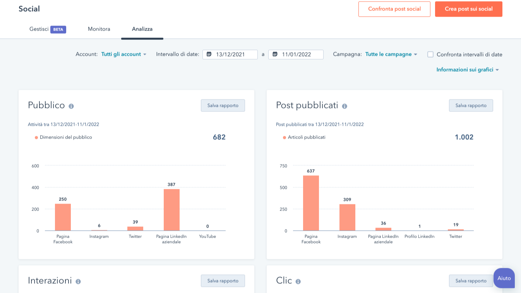Click the info icon beside Post pubblicati
This screenshot has width=521, height=293.
click(344, 105)
